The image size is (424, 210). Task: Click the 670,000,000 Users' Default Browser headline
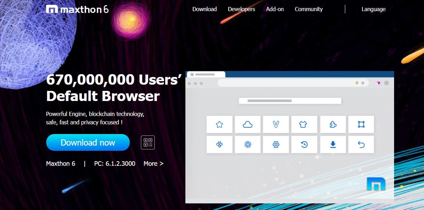click(114, 88)
